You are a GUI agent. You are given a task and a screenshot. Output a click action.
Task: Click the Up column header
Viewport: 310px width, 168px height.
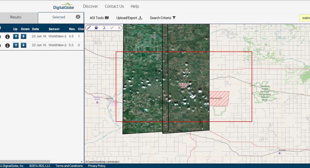coord(16,29)
